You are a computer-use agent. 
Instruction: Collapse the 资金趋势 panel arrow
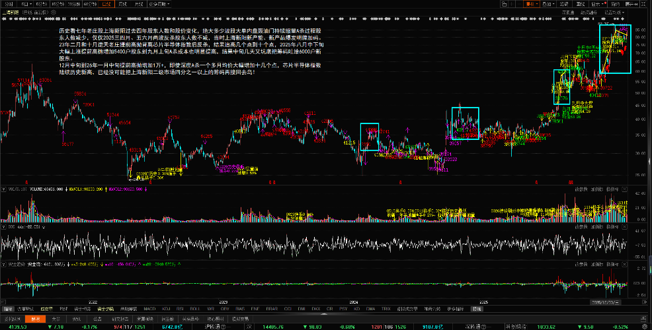pos(4,265)
